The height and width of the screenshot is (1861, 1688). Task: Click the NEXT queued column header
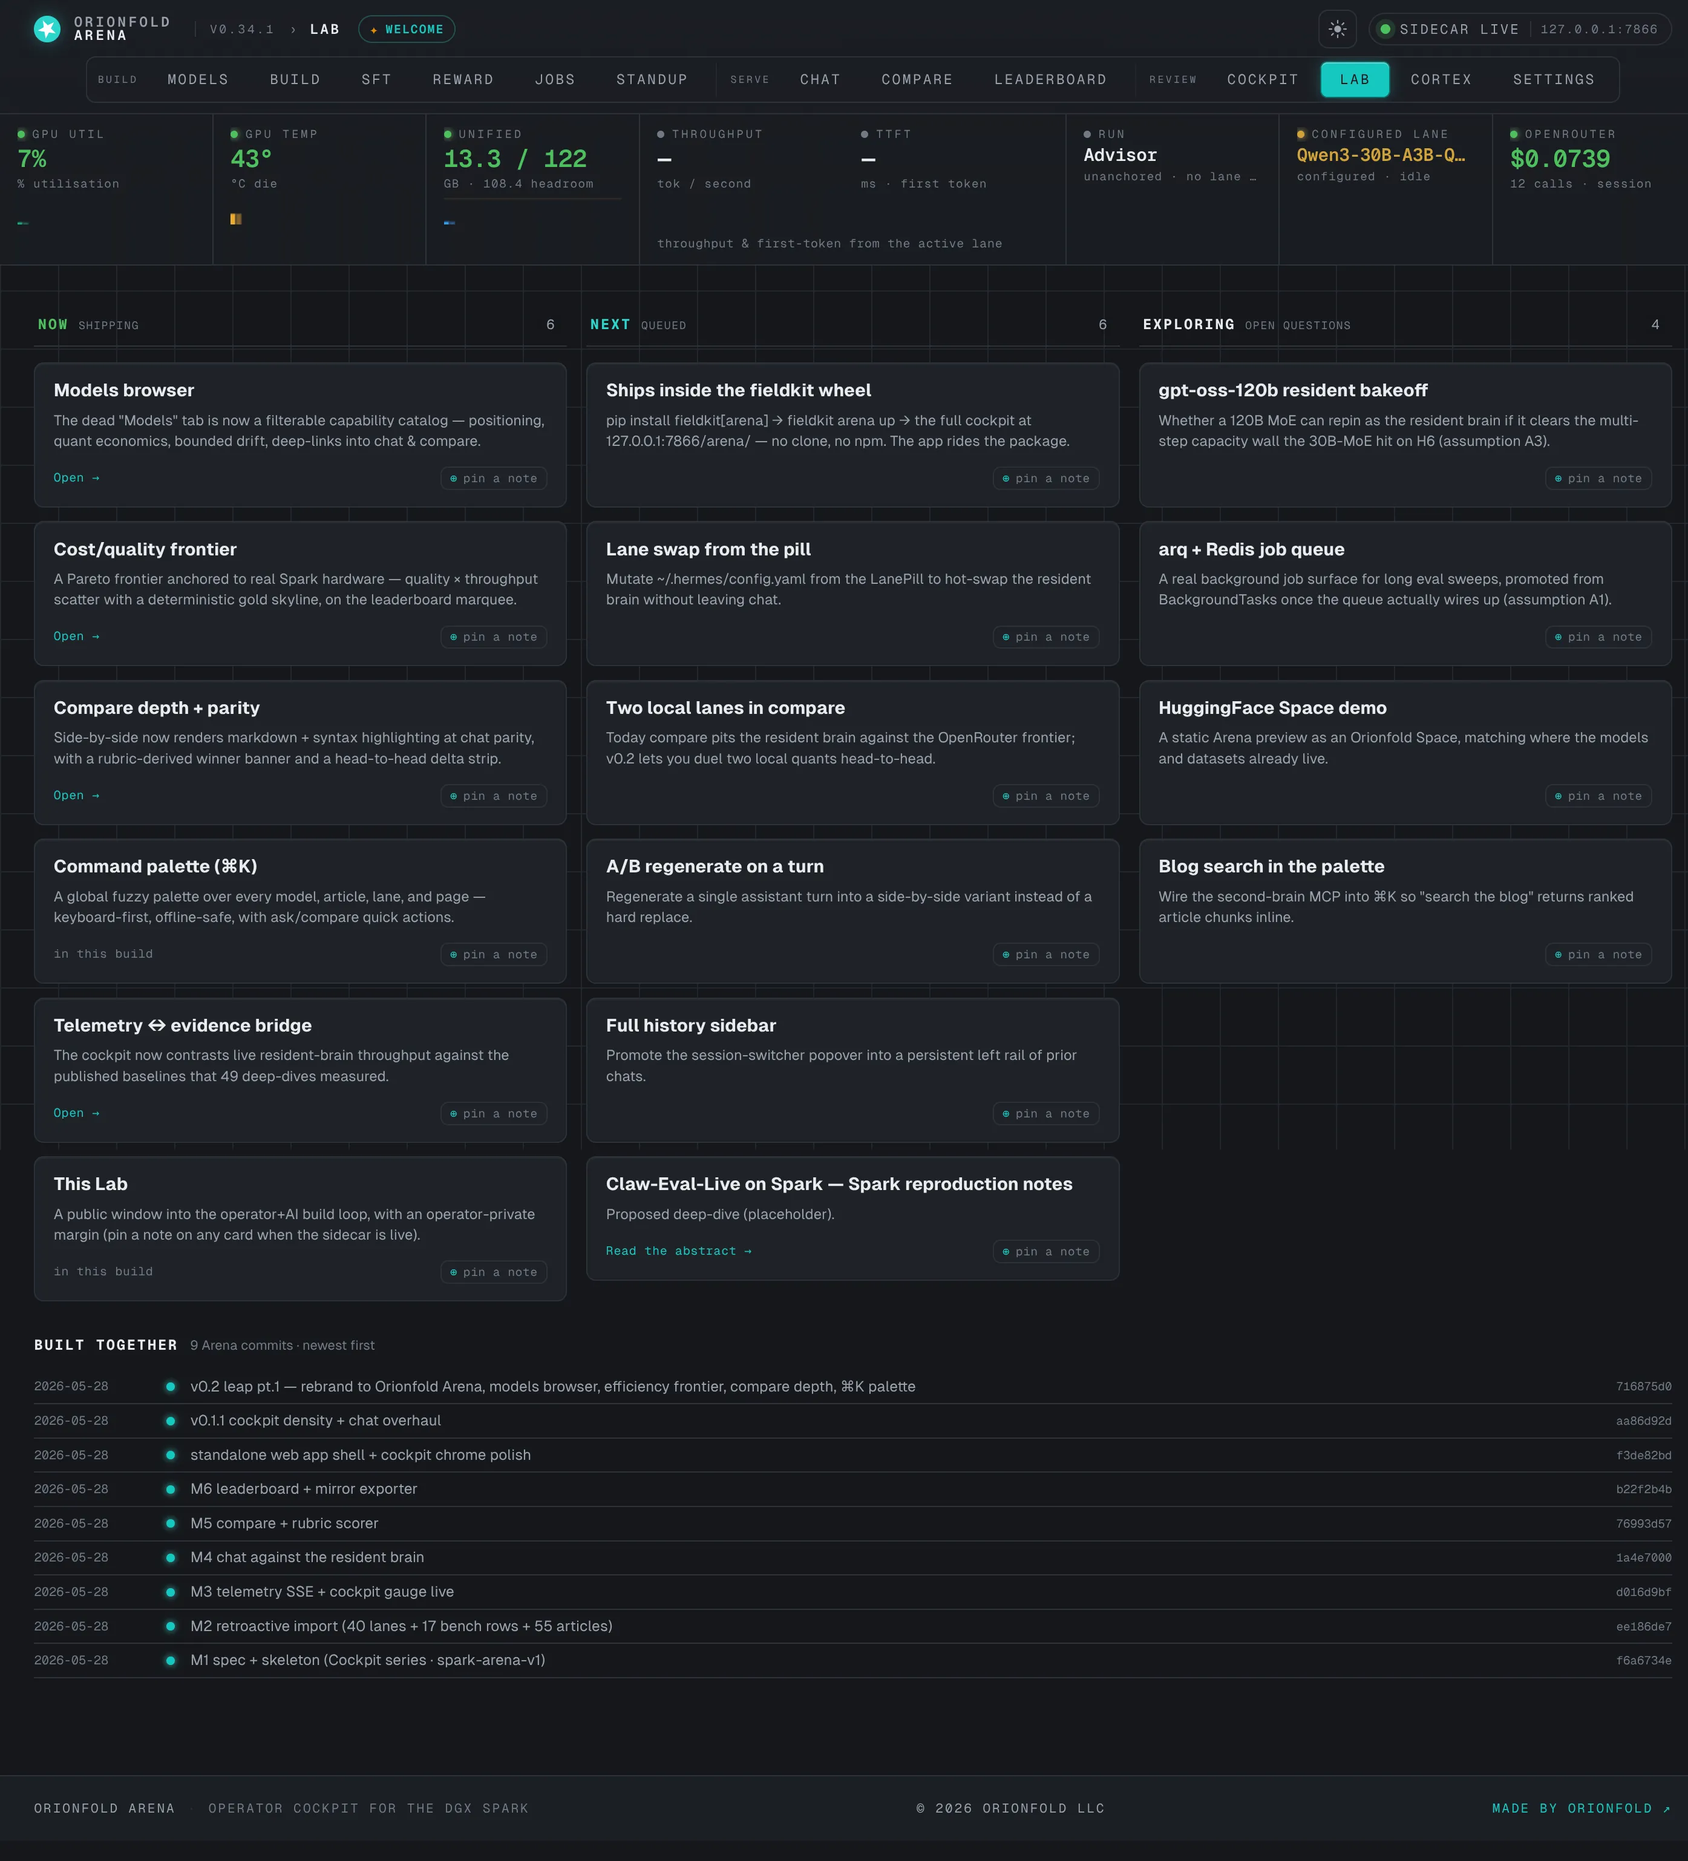click(852, 325)
